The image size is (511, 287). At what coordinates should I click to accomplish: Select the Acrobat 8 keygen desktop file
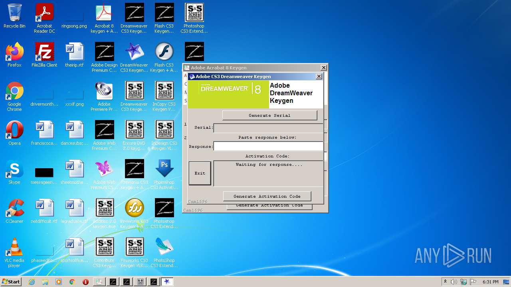(x=104, y=18)
